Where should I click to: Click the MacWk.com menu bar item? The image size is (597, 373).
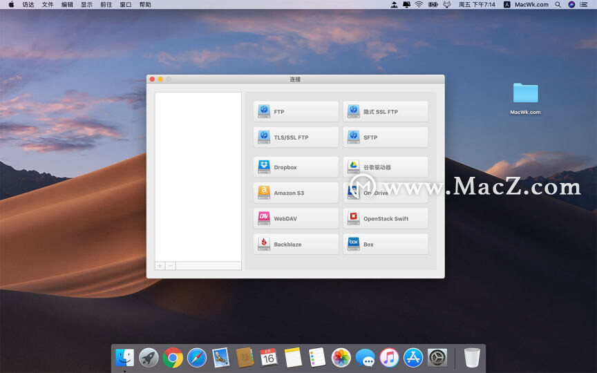pyautogui.click(x=531, y=5)
